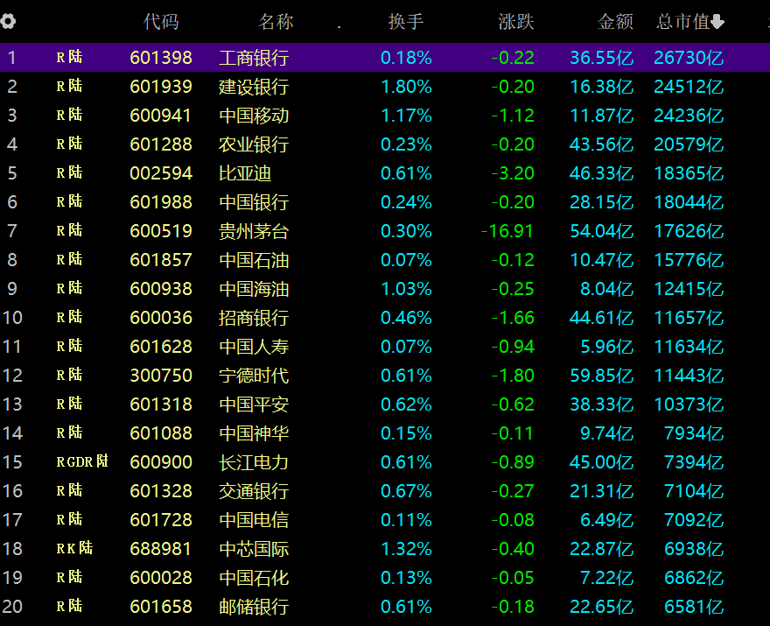Click stock code 600036
Screen dimensions: 770x626
click(161, 318)
